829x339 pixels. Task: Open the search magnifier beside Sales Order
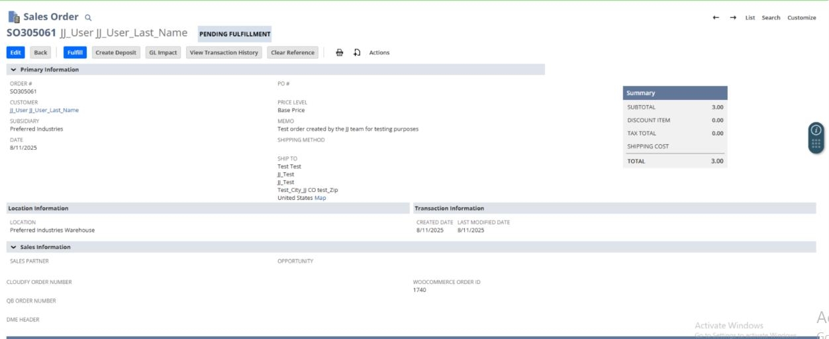(89, 17)
